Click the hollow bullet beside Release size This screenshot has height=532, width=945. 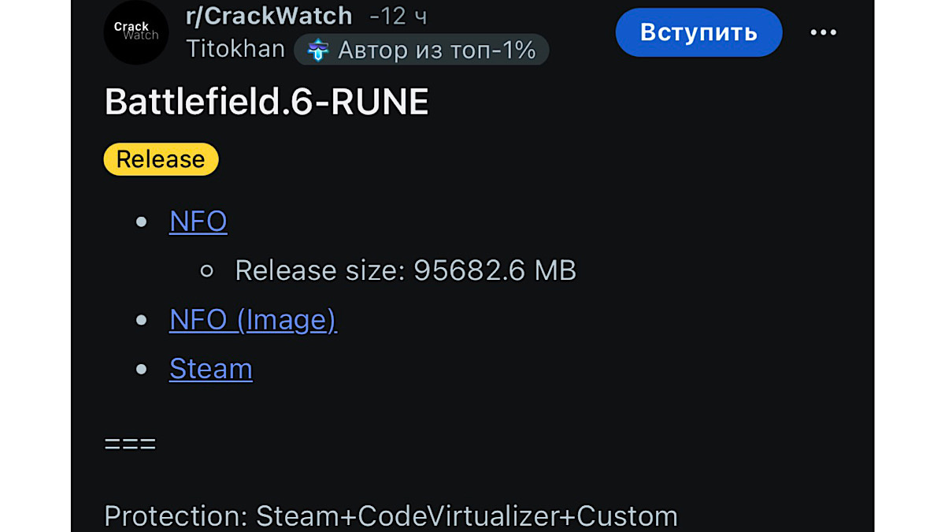[x=207, y=271]
